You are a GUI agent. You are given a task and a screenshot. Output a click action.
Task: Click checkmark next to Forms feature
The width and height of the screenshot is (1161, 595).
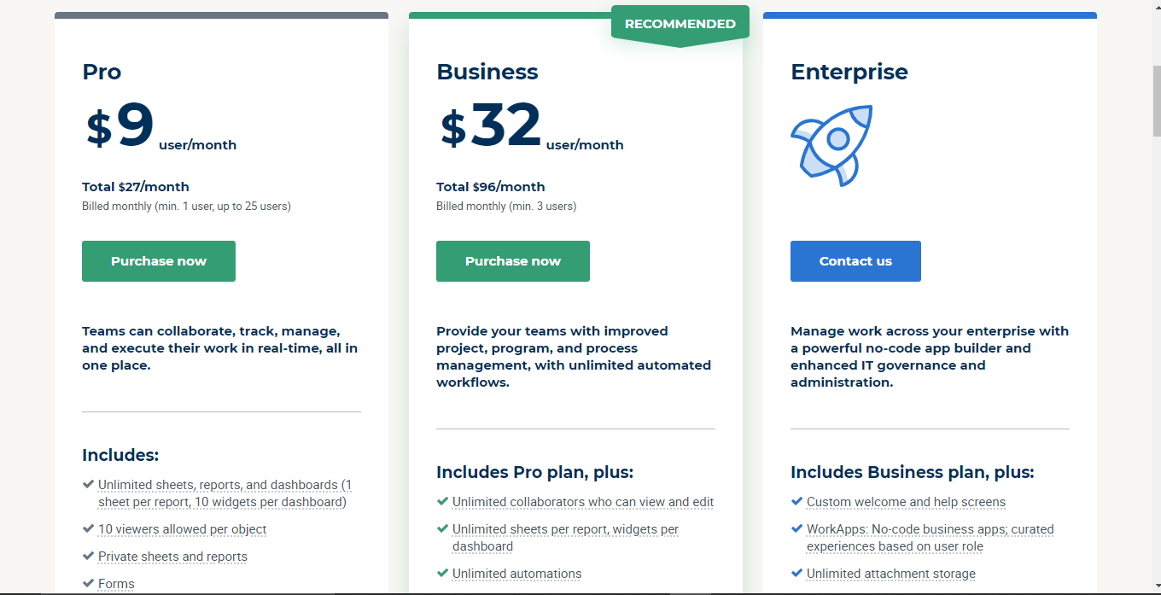(88, 583)
